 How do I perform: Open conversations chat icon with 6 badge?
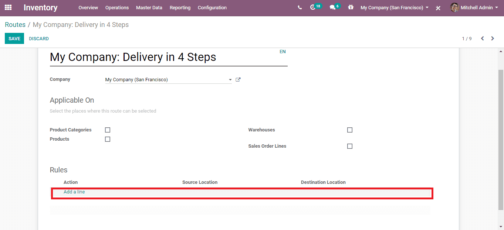click(335, 7)
